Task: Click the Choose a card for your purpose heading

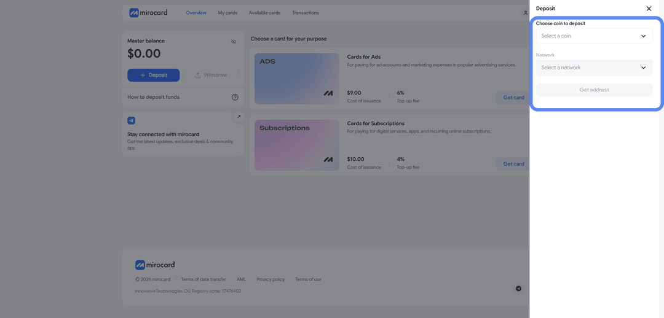Action: click(x=288, y=39)
